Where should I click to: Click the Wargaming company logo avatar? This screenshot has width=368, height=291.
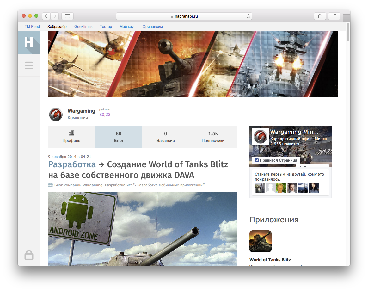[56, 115]
